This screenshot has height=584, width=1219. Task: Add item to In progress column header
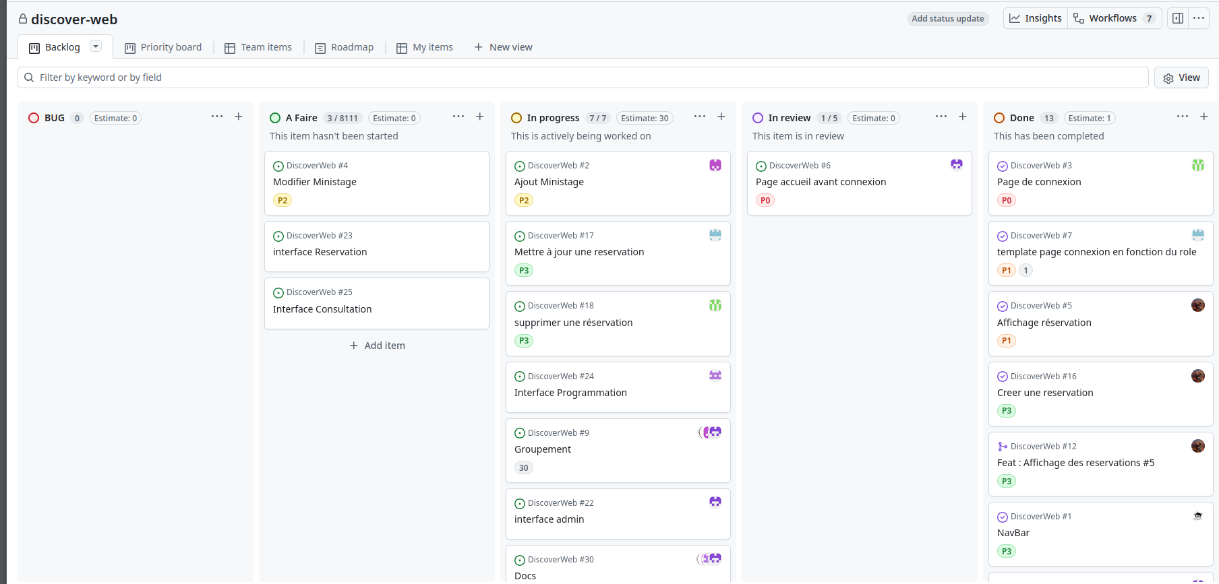[x=721, y=117]
